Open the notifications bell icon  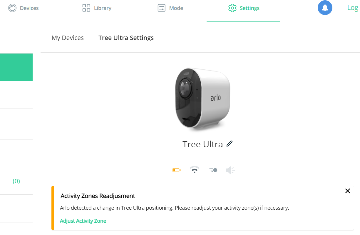[325, 8]
